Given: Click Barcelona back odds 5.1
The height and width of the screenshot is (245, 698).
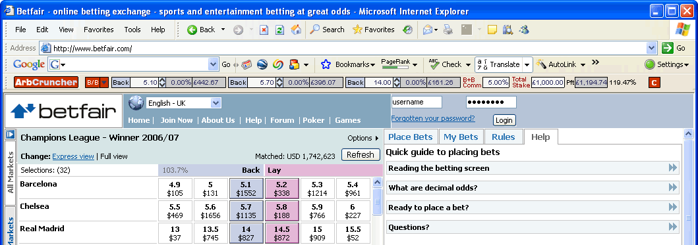Looking at the screenshot, I should (x=246, y=189).
